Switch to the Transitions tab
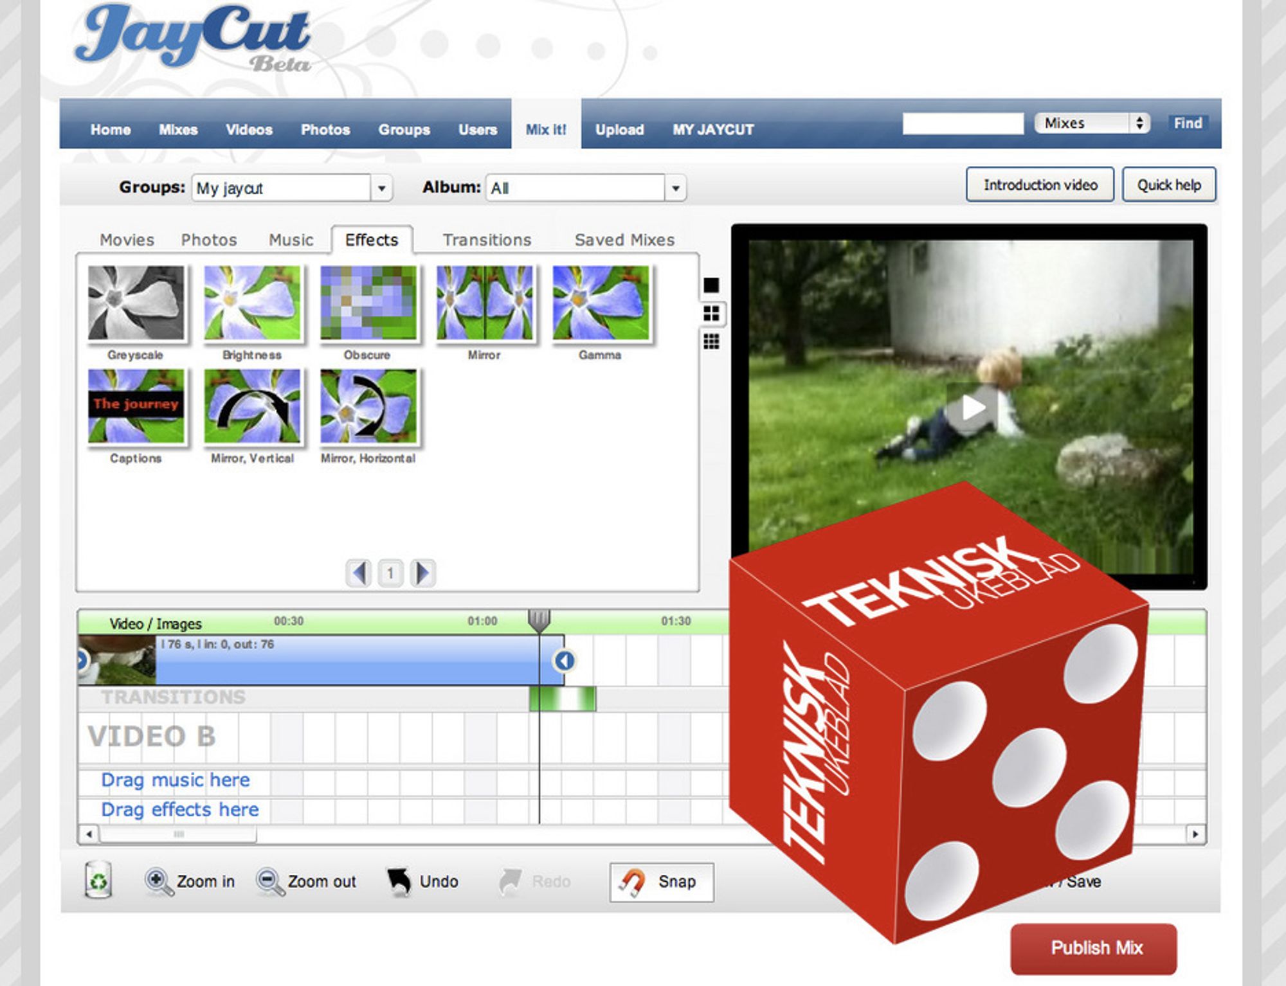The image size is (1286, 986). pyautogui.click(x=487, y=240)
